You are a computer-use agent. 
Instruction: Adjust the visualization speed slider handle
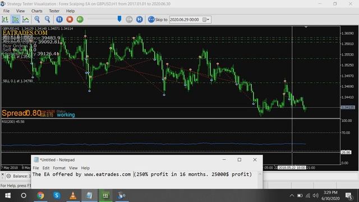click(x=119, y=19)
